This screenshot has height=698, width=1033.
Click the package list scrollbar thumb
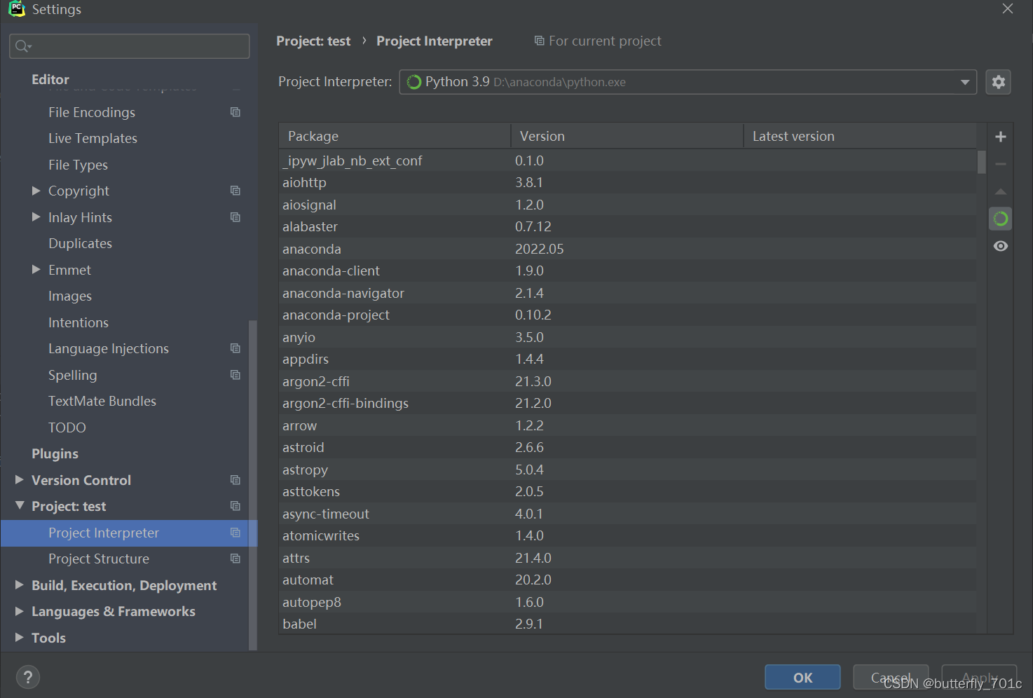[982, 161]
